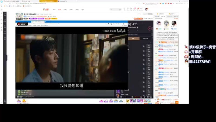Click the first flag button in contact list
The height and width of the screenshot is (122, 216).
[x=149, y=46]
